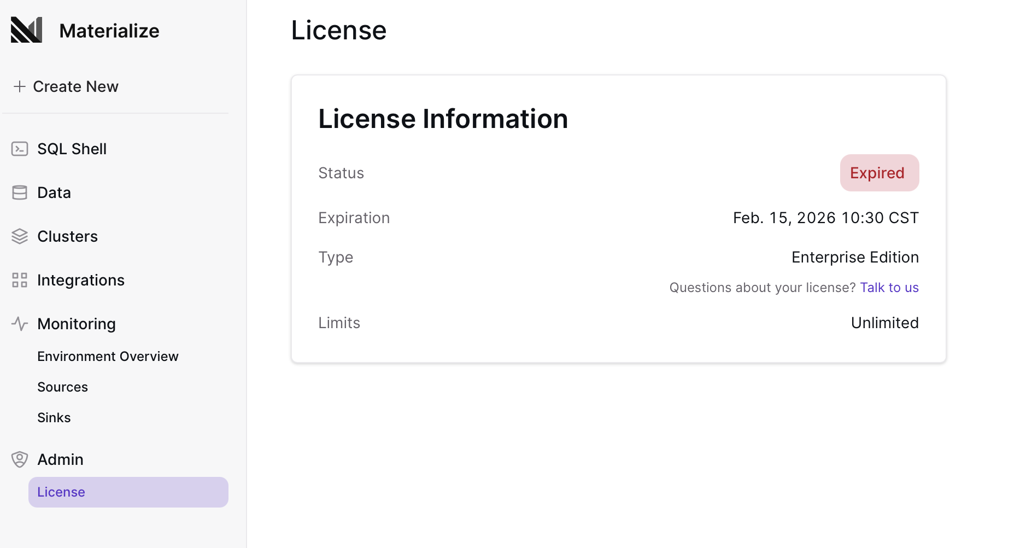Click the License page heading
This screenshot has height=548, width=1032.
339,30
